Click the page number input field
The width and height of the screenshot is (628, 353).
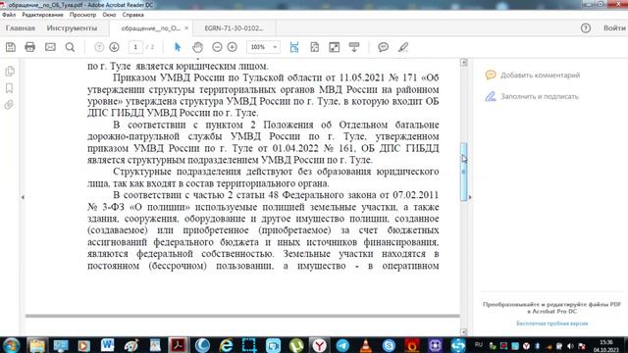coord(135,47)
